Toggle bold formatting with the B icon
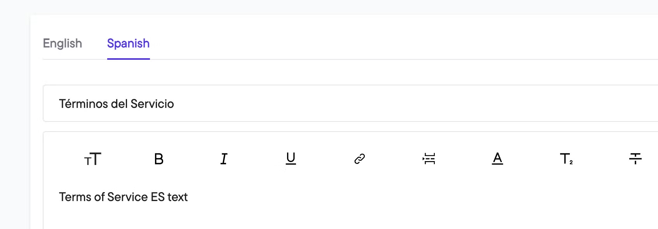The width and height of the screenshot is (658, 229). (159, 159)
